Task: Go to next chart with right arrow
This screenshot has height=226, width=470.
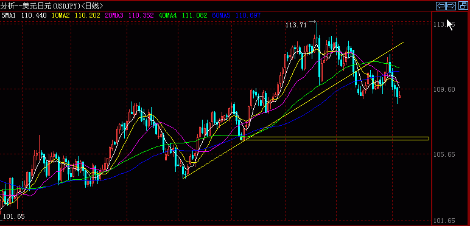Action: point(451,5)
